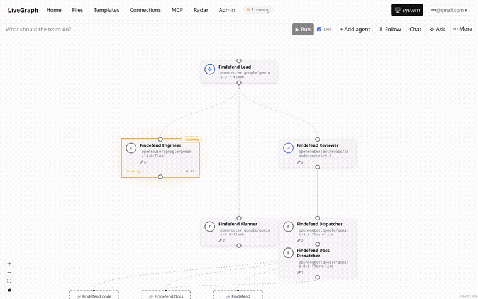Viewport: 478px width, 299px height.
Task: Click the Findefend Planner bottom connection handle
Action: click(x=239, y=245)
